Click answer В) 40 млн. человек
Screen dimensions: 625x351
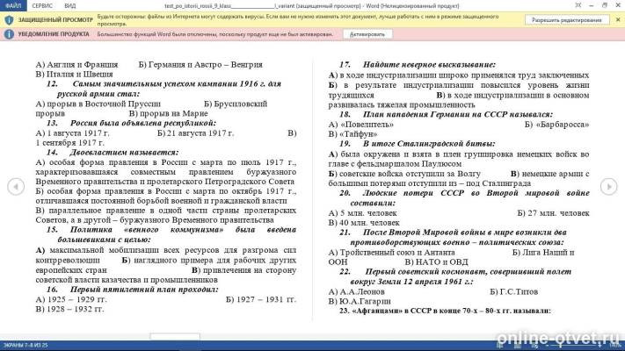[364, 223]
